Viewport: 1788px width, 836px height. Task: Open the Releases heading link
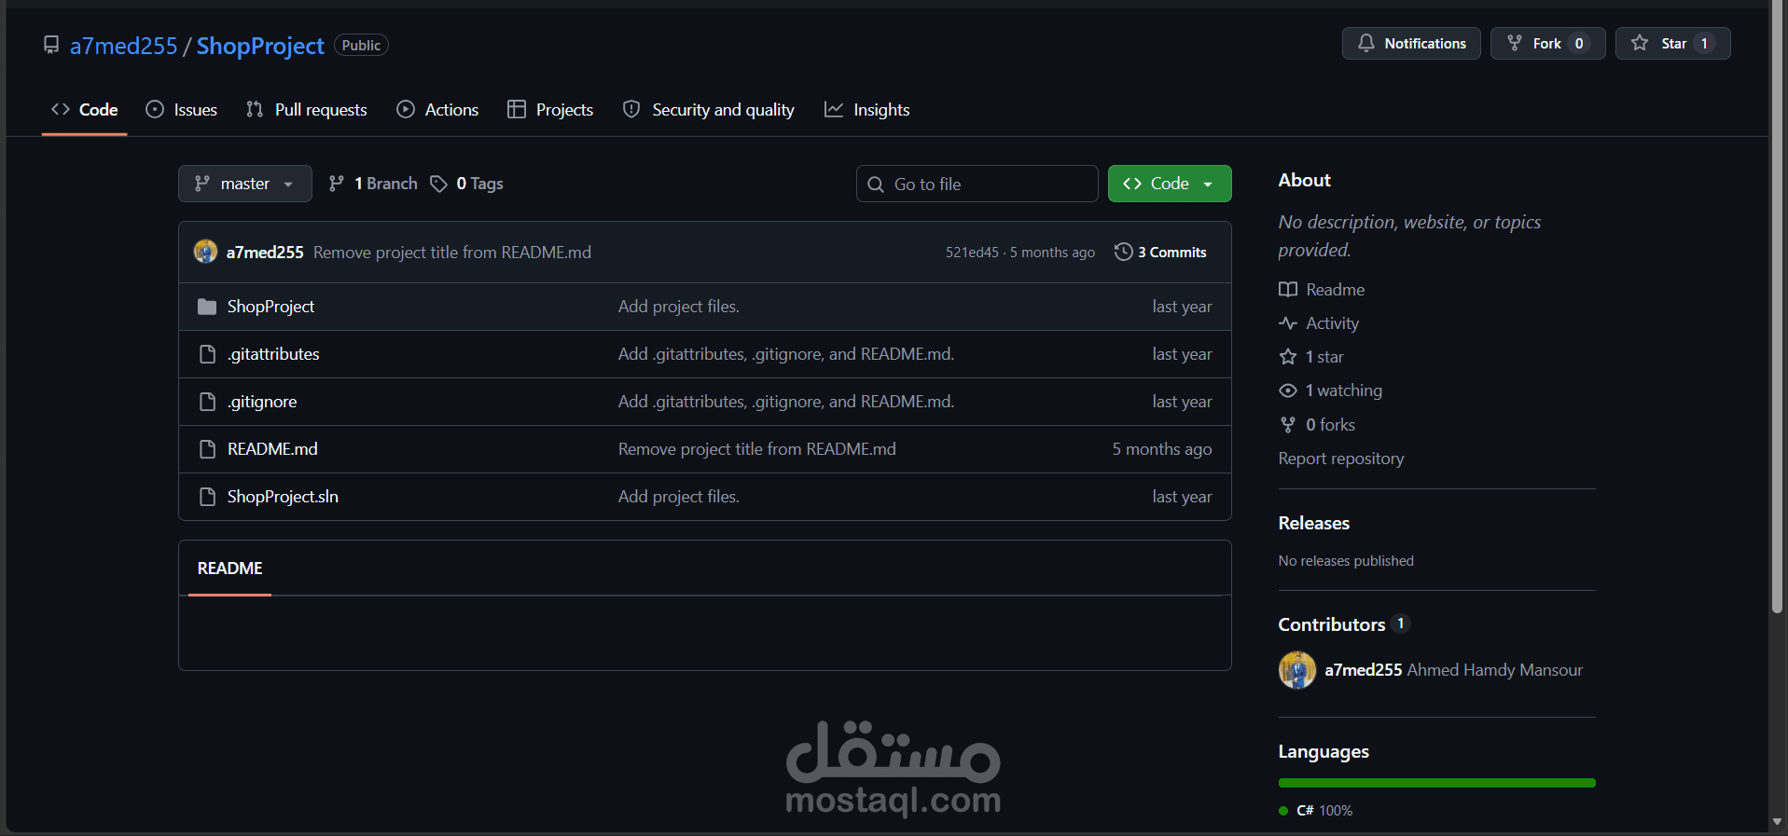(1313, 523)
